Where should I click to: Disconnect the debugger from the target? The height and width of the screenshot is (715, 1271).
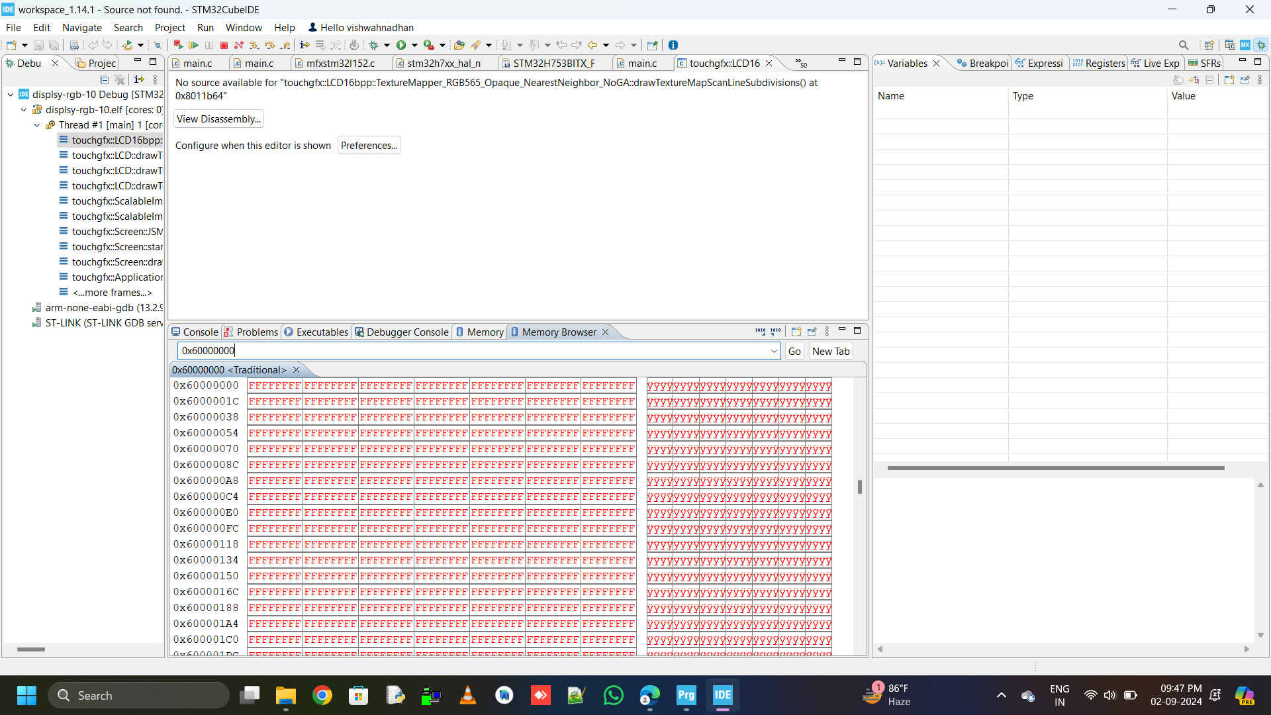[240, 45]
